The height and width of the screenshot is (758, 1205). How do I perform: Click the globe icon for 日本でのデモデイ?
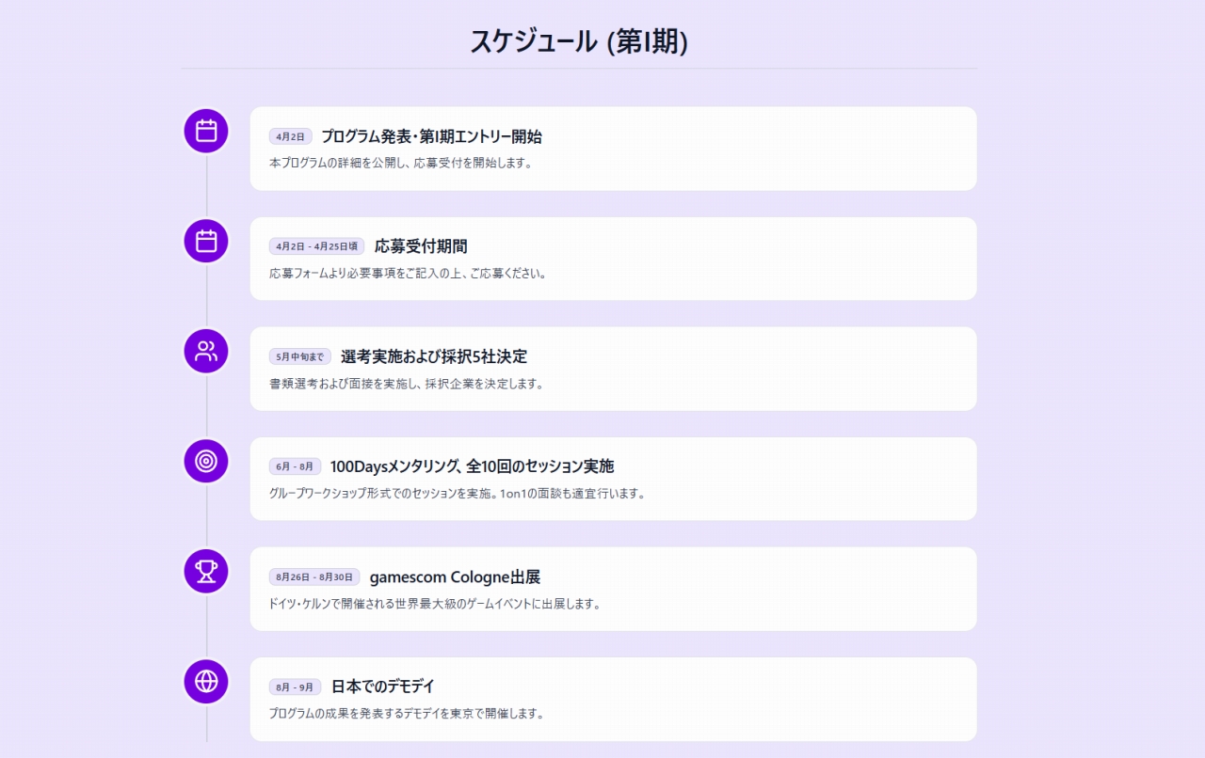[206, 681]
